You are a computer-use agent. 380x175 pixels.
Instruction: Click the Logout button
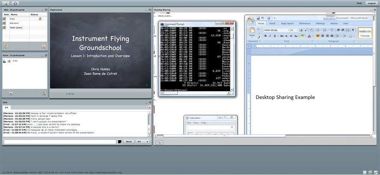tap(371, 3)
